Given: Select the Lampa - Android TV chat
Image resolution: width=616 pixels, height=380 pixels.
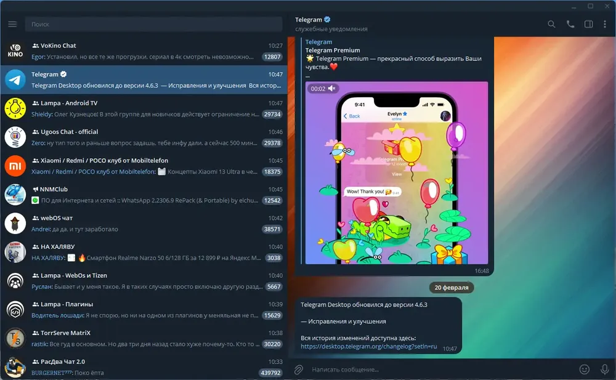Looking at the screenshot, I should click(x=144, y=108).
